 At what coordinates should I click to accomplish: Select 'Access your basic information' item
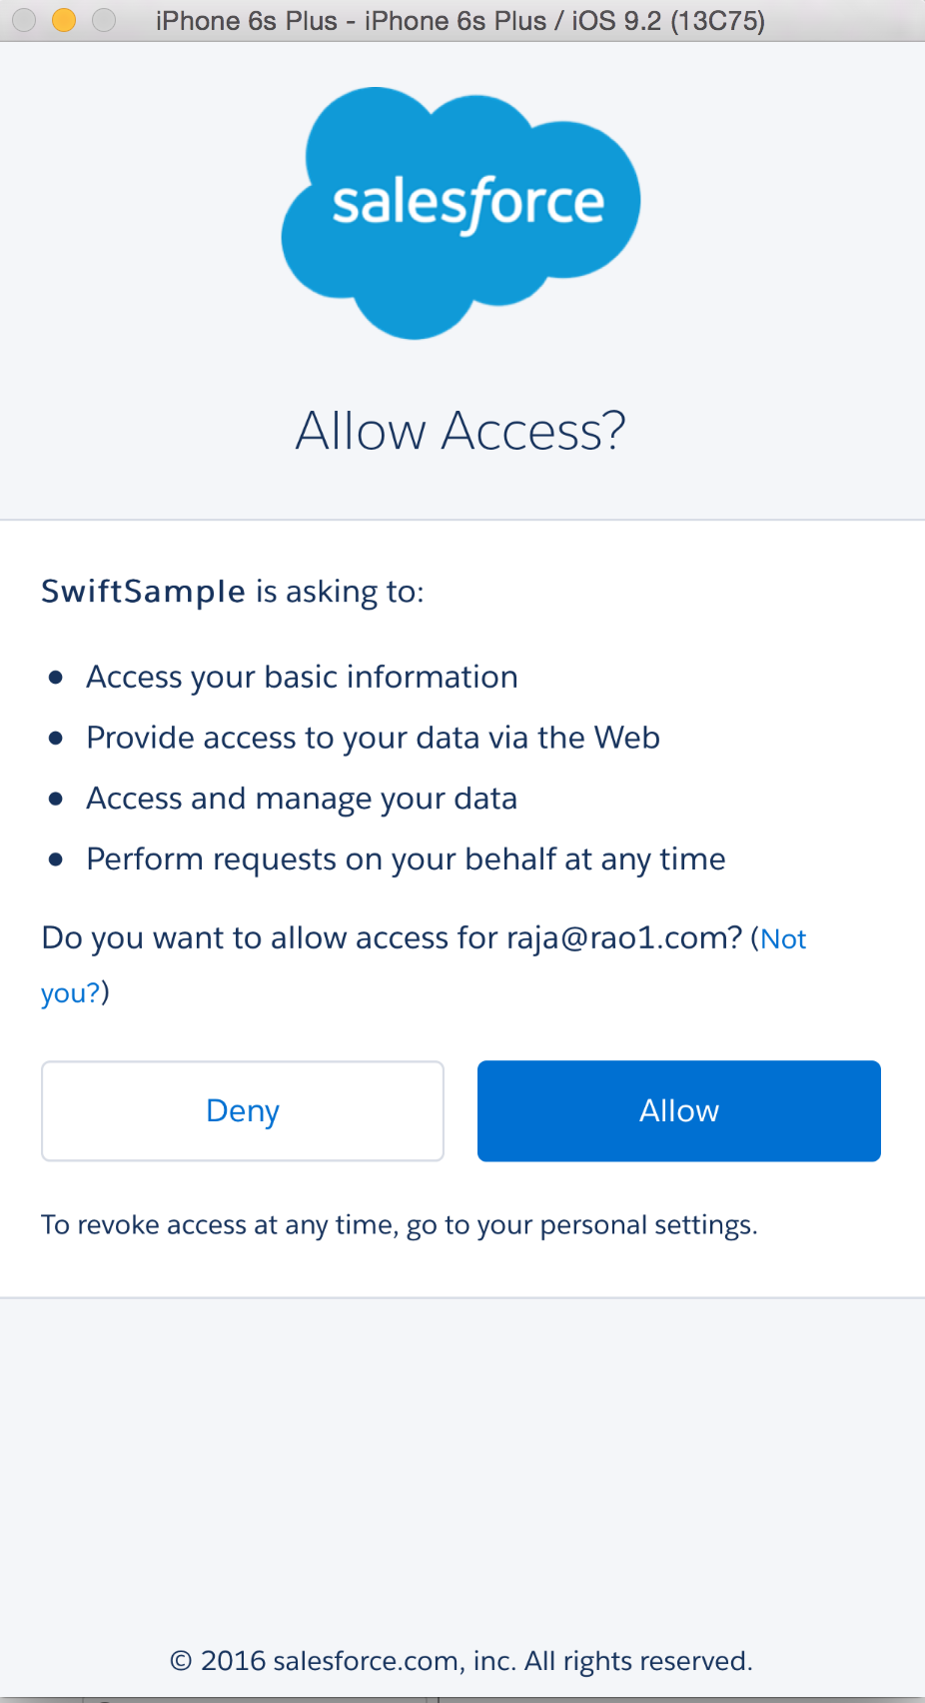tap(302, 677)
